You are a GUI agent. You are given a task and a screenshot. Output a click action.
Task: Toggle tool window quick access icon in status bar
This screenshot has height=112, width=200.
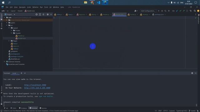(1, 111)
